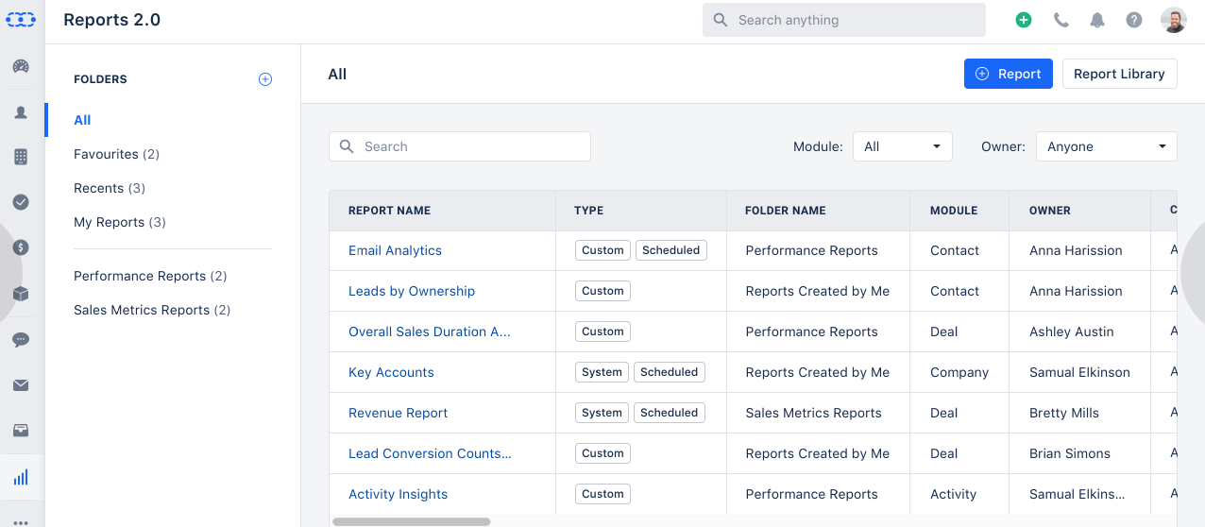Viewport: 1205px width, 527px height.
Task: Open the contacts person icon in sidebar
Action: 21,112
